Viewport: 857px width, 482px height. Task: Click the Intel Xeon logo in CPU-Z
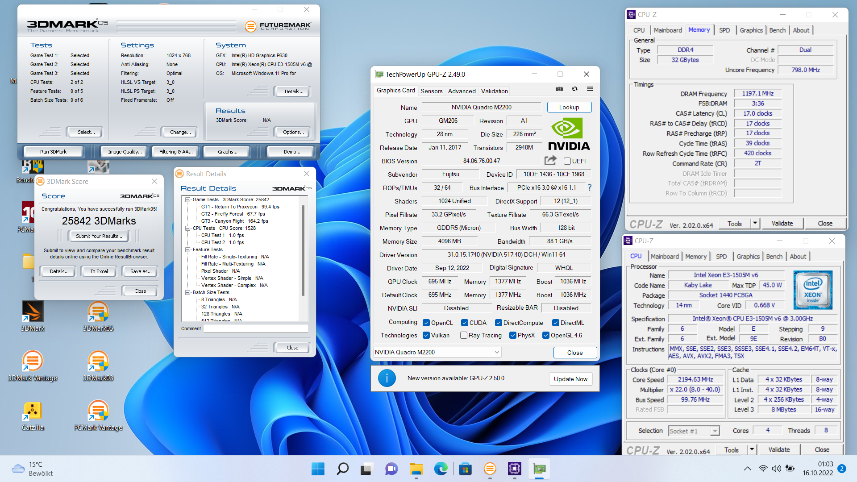coord(812,290)
